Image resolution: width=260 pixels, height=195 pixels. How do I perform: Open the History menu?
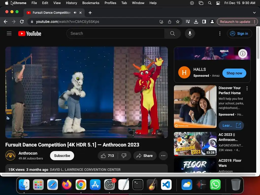[x=71, y=3]
